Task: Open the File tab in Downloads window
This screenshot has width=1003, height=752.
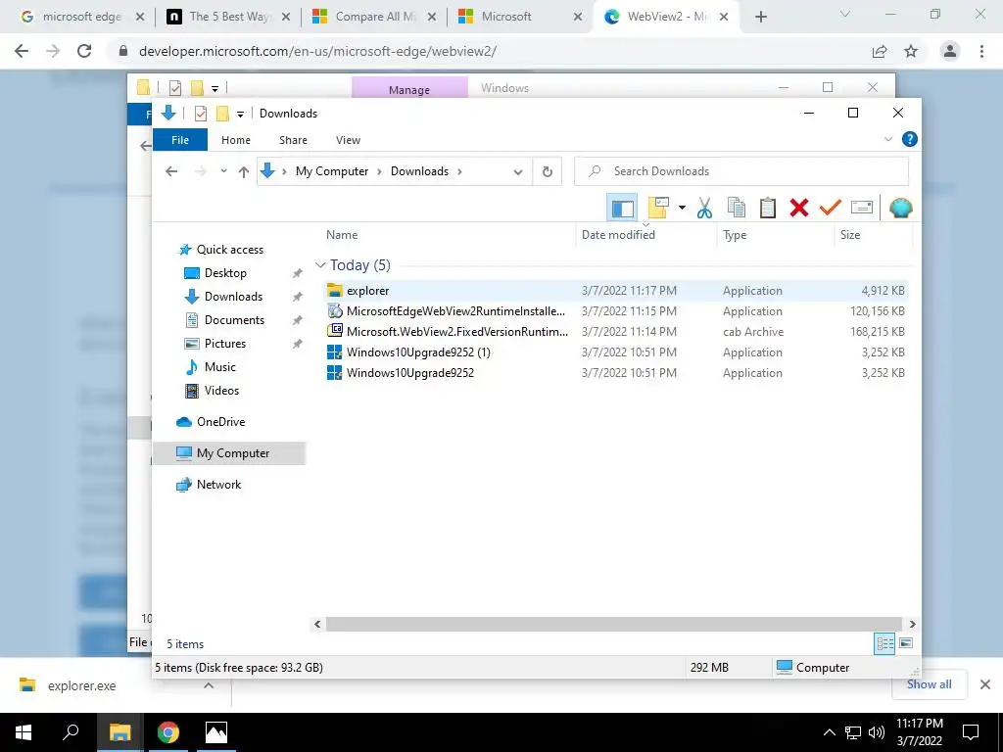Action: pyautogui.click(x=180, y=140)
